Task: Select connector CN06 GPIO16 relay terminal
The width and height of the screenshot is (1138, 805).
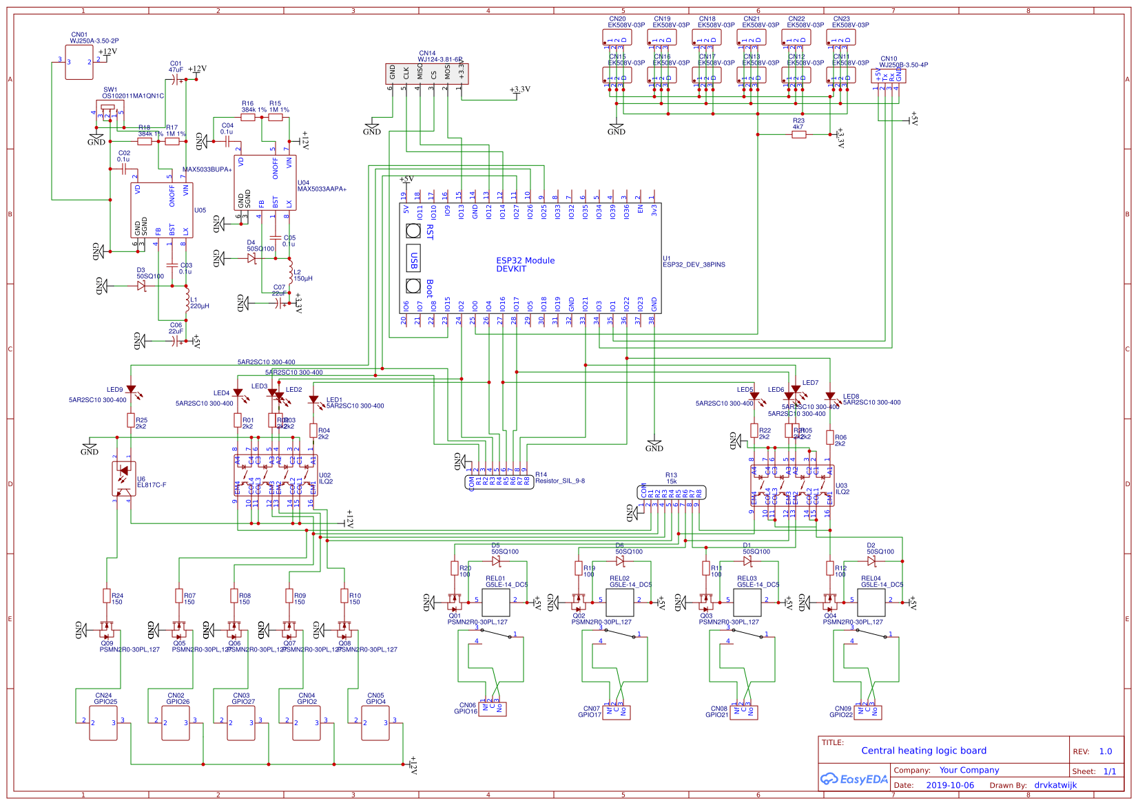Action: tap(493, 709)
